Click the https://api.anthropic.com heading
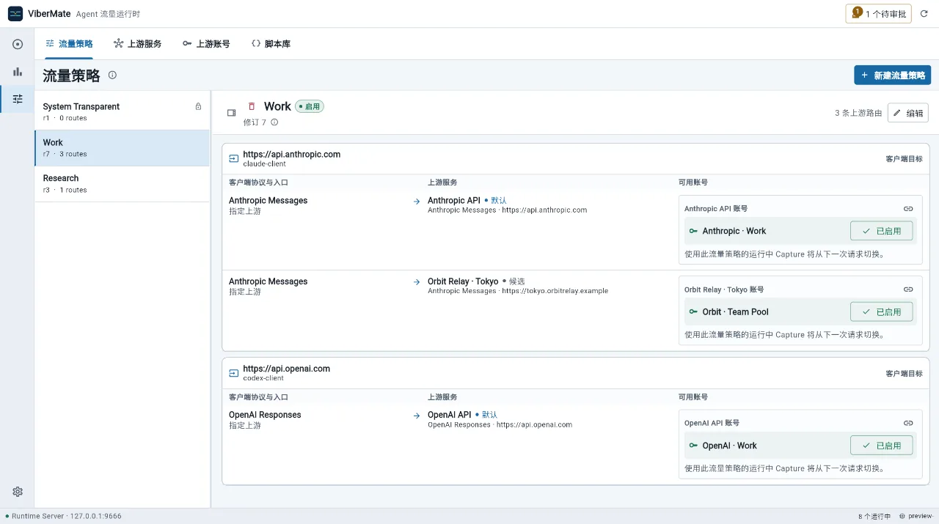Screen dimensions: 939x524 292,154
